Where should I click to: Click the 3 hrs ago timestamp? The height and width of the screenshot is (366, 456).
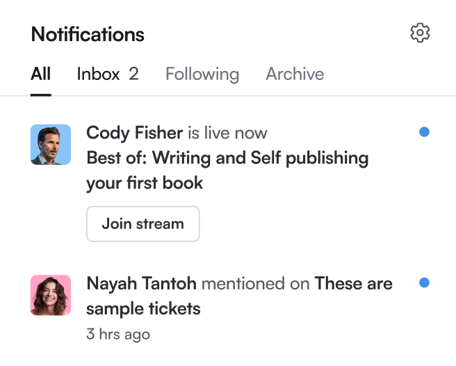(x=118, y=334)
